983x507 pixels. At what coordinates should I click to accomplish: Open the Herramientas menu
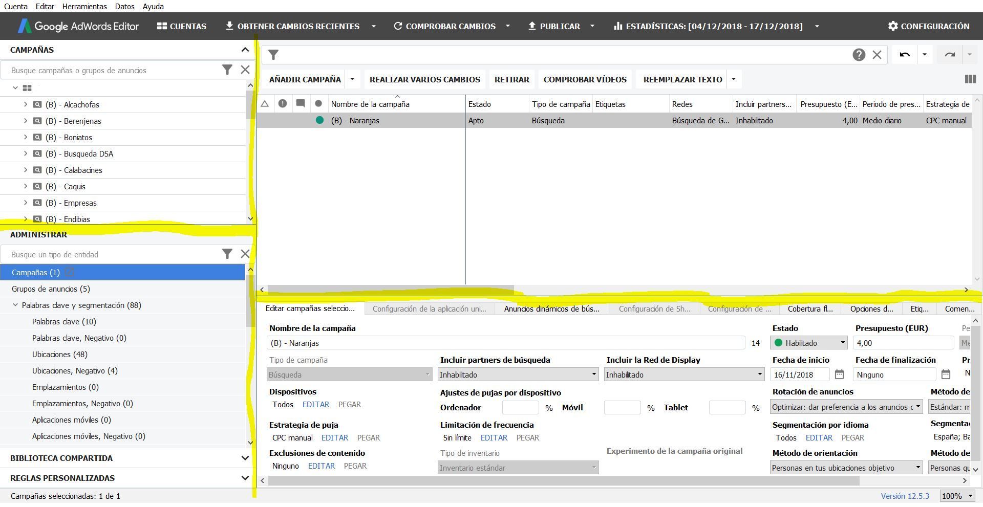coord(84,6)
